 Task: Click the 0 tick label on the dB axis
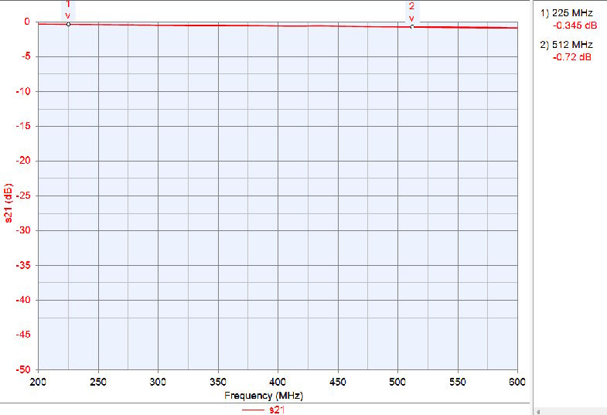point(27,22)
